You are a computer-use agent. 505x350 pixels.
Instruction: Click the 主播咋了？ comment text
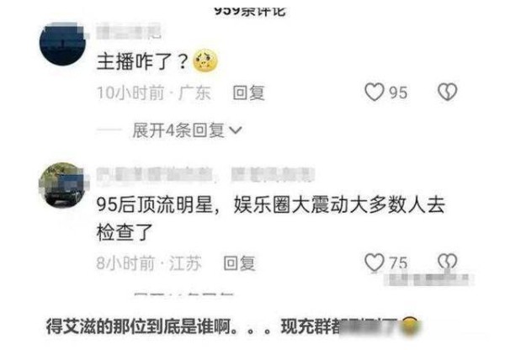pos(142,61)
